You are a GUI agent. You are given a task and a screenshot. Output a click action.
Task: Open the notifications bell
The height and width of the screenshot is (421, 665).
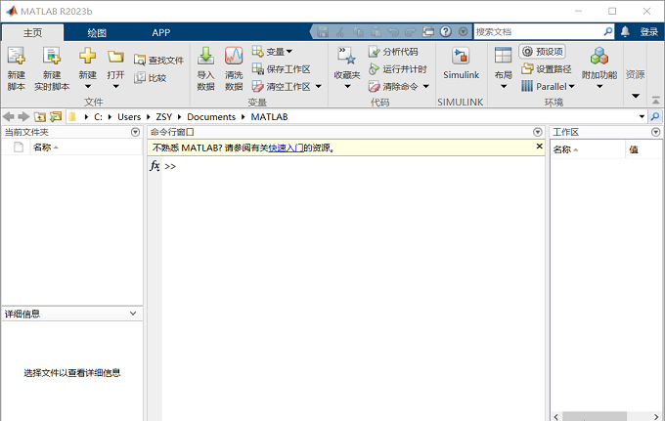coord(625,32)
